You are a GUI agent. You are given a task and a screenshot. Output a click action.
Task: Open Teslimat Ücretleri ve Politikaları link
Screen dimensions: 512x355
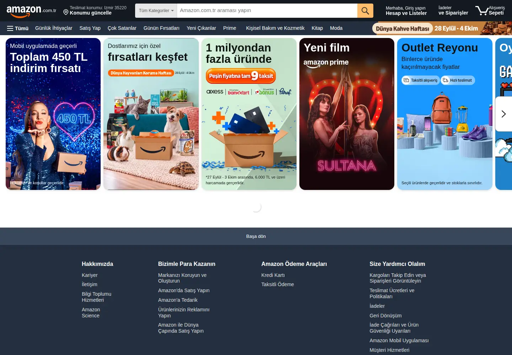point(392,293)
